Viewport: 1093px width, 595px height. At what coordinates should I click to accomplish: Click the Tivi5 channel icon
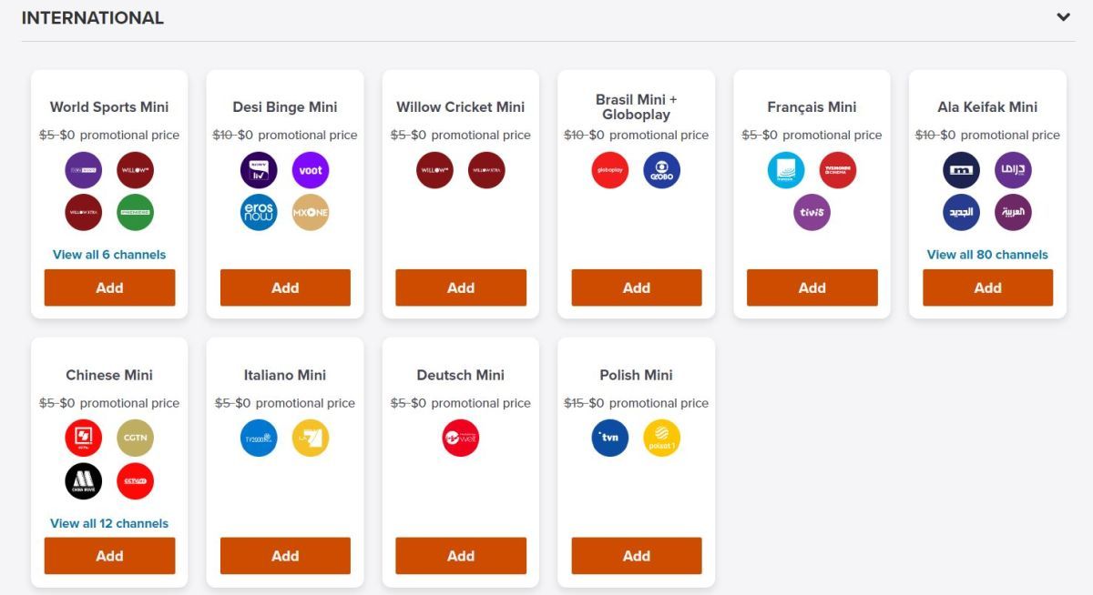tap(812, 212)
